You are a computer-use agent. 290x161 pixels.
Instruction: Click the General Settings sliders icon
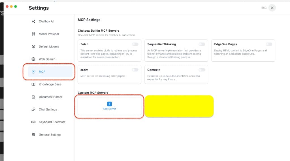pos(33,135)
